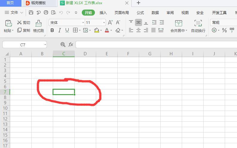Switch to the 公式 ribbon tab
The image size is (237, 148).
140,13
